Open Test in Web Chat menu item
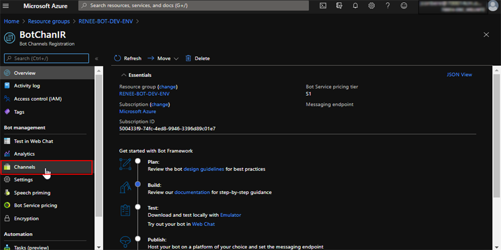The width and height of the screenshot is (501, 250). (x=47, y=141)
